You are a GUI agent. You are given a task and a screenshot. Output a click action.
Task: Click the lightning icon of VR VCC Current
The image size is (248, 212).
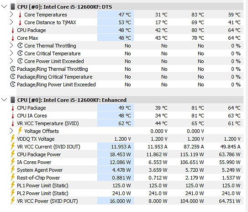click(x=13, y=146)
